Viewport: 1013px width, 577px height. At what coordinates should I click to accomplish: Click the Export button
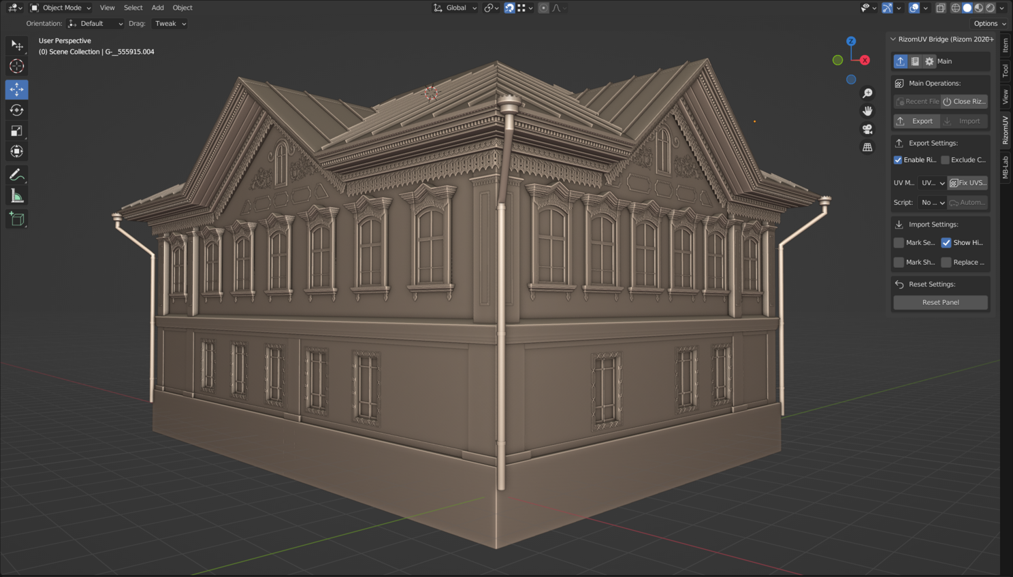click(x=917, y=121)
